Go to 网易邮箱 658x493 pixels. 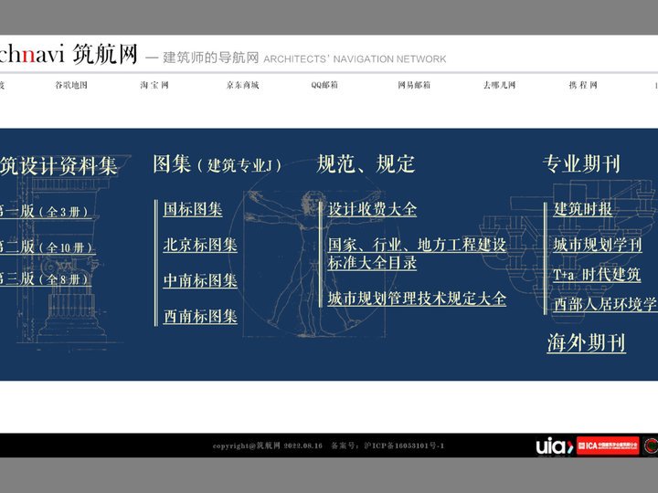point(414,85)
